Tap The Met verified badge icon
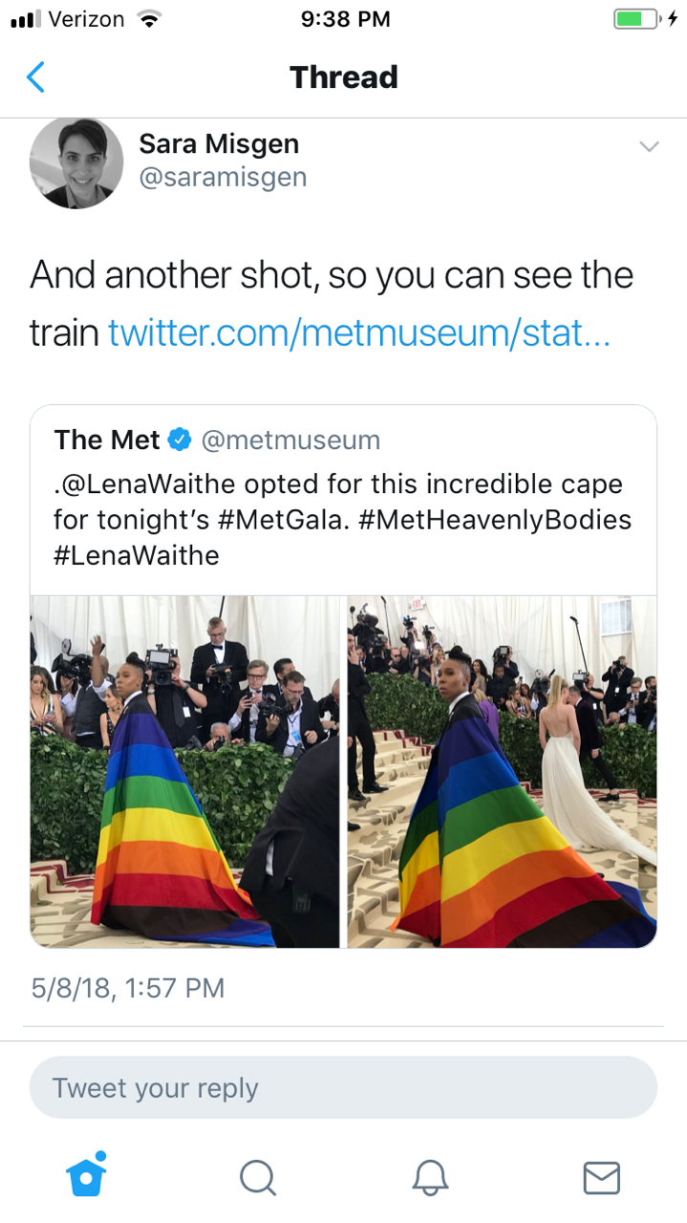Image resolution: width=687 pixels, height=1223 pixels. click(x=179, y=440)
